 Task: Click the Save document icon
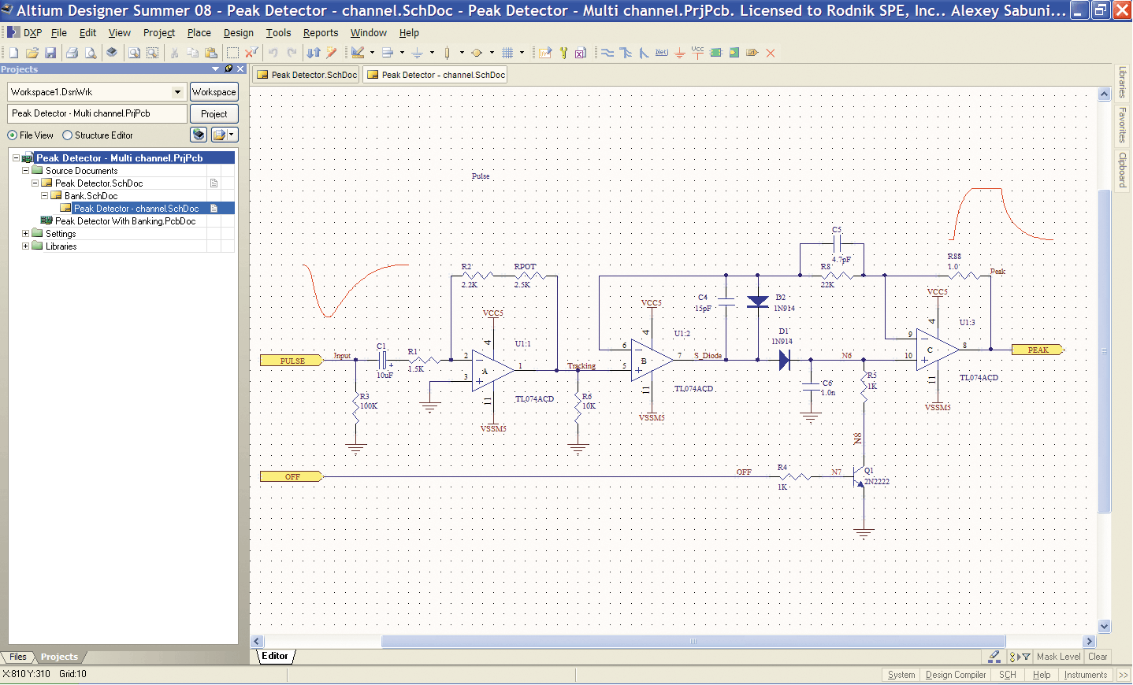50,53
